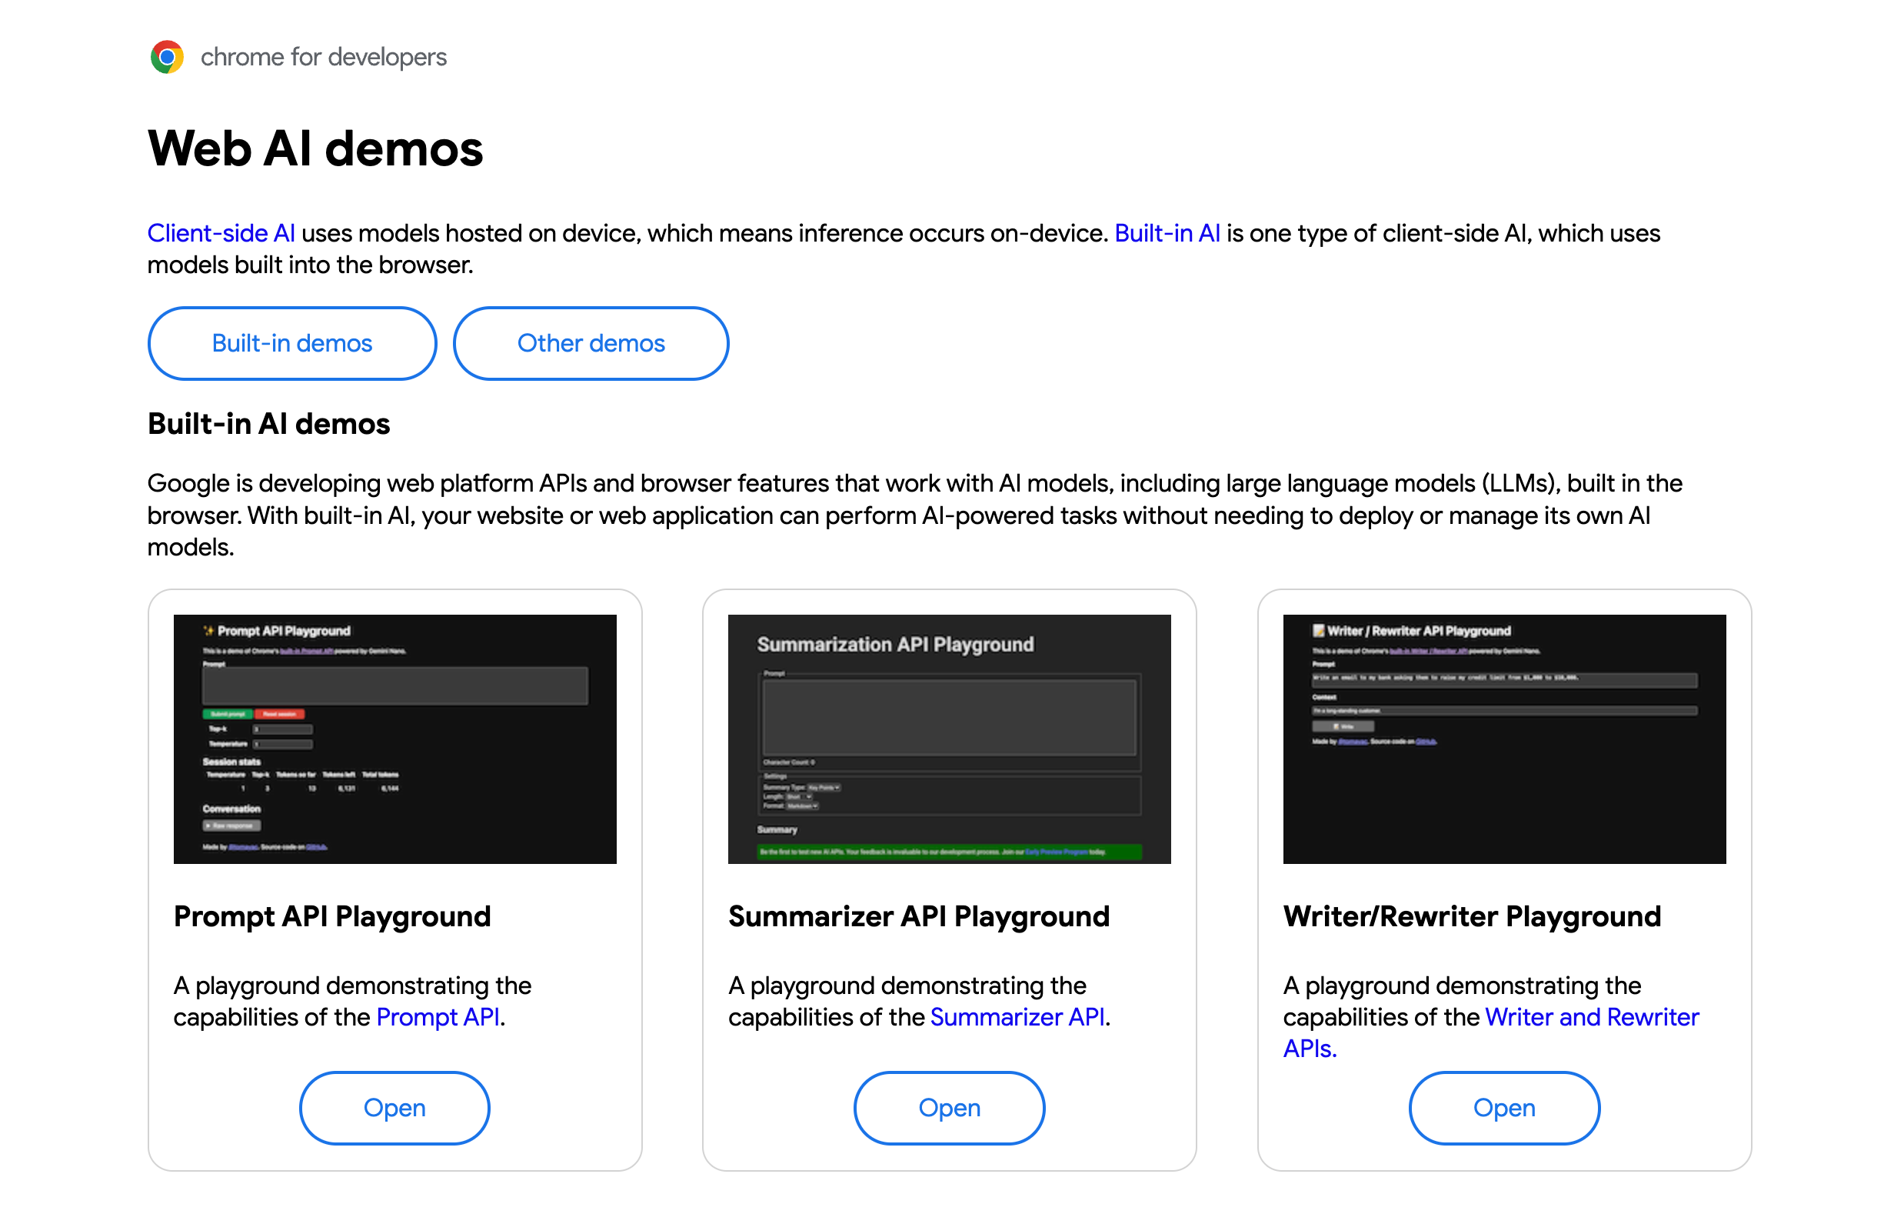Open the Summary Type dropdown set to Key Points
This screenshot has height=1214, width=1904.
click(824, 788)
